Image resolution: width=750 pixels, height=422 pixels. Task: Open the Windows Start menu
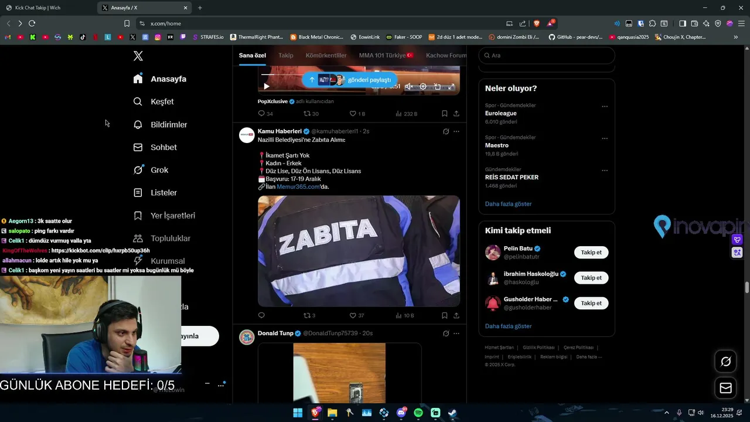tap(298, 413)
